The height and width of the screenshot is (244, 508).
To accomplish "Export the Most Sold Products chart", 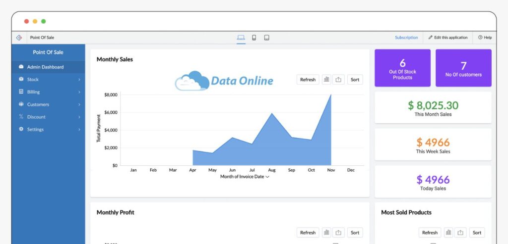I will point(460,232).
